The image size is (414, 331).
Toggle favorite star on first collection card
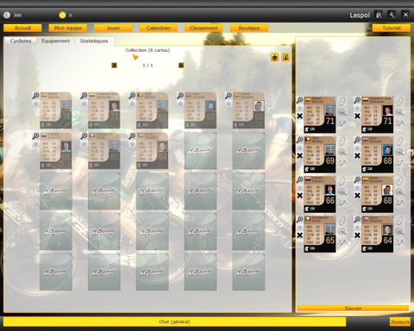(x=35, y=103)
